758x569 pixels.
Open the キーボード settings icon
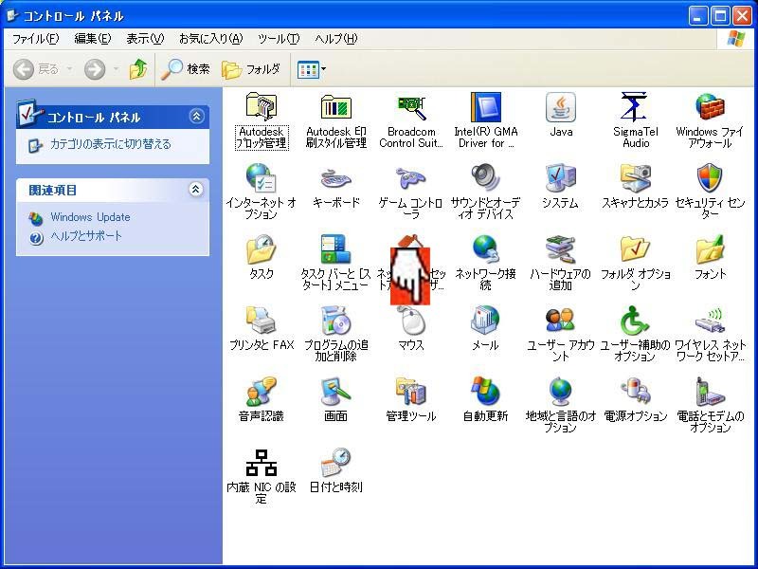click(x=336, y=179)
